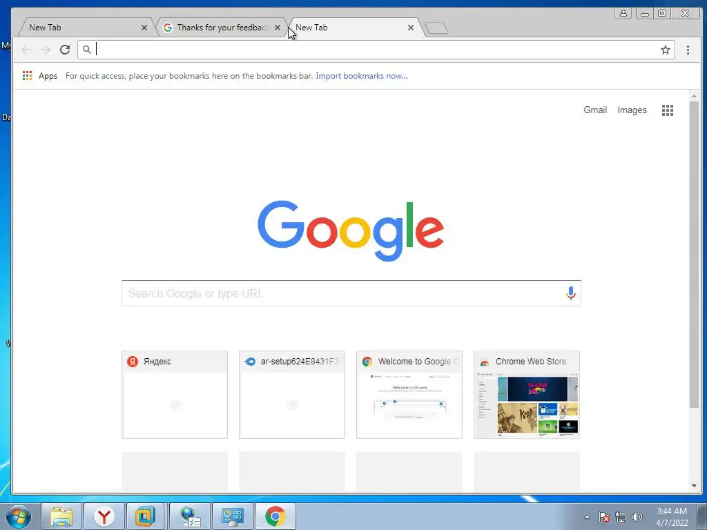Click the Google logo
The image size is (707, 530).
click(x=351, y=230)
